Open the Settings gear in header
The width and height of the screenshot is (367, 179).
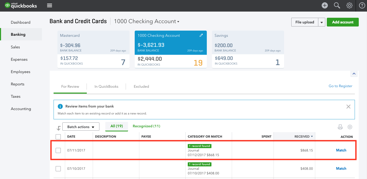click(349, 6)
